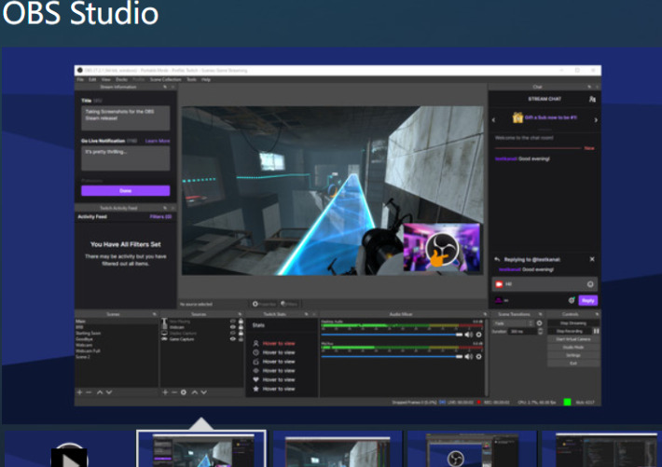Image resolution: width=662 pixels, height=467 pixels.
Task: Open the chat users list icon
Action: (593, 98)
